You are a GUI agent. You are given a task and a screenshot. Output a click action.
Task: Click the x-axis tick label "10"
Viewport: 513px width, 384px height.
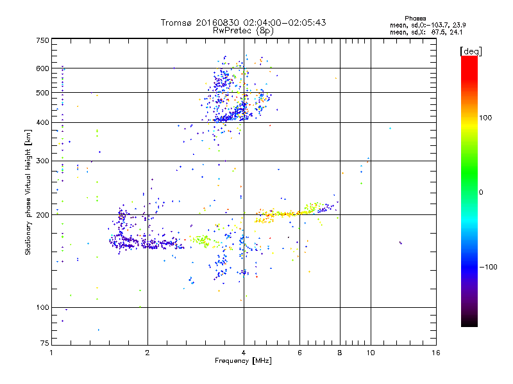click(x=371, y=353)
